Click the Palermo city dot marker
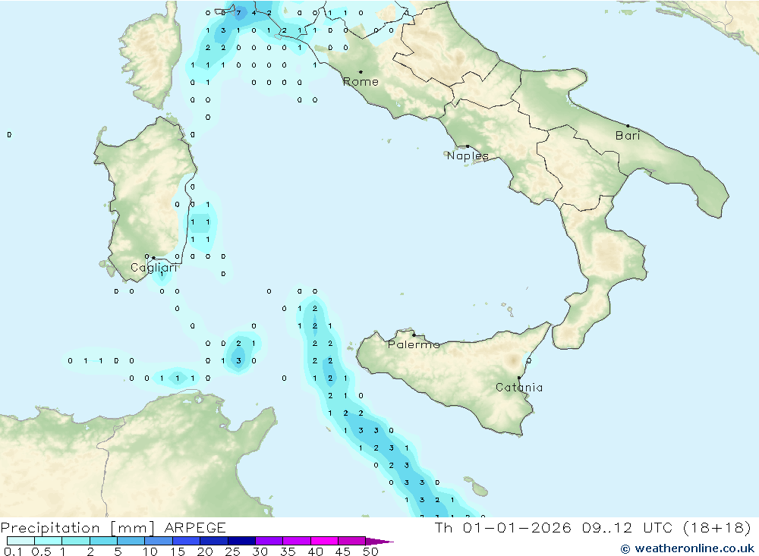The image size is (759, 556). coord(414,335)
